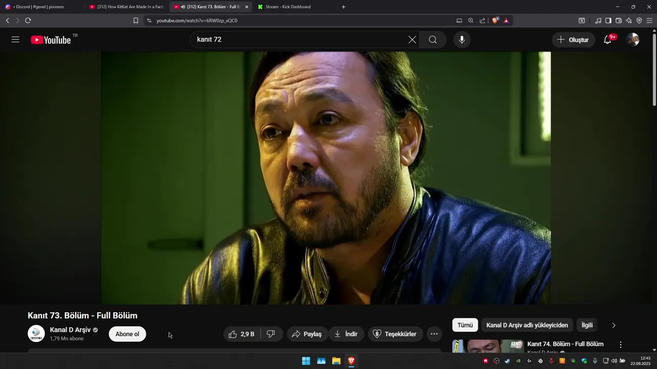Close the Kanıt 73. Bölüm tab
The width and height of the screenshot is (657, 369).
click(247, 7)
